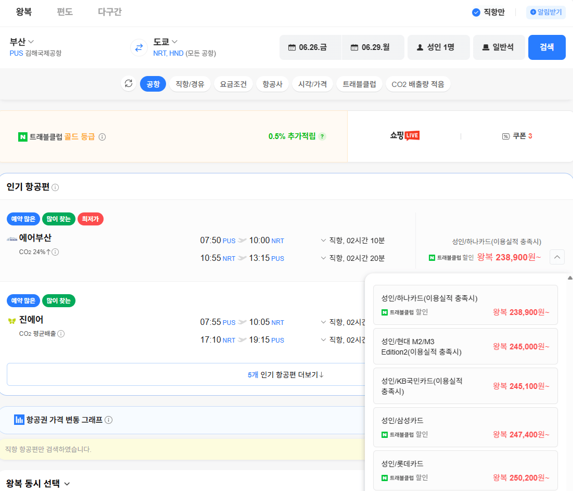
Task: Click the popup scrollbar up arrow
Action: pyautogui.click(x=570, y=278)
